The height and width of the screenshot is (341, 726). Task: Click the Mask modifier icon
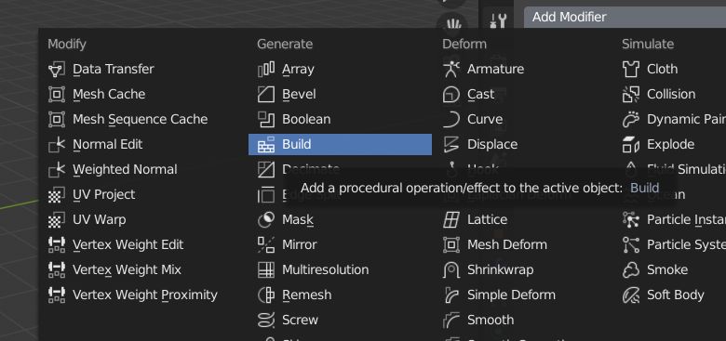[266, 220]
